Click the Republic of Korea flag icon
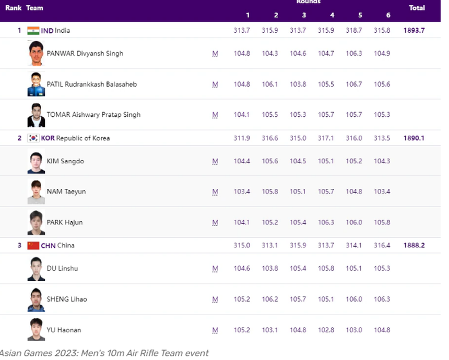Image resolution: width=449 pixels, height=360 pixels. click(33, 138)
